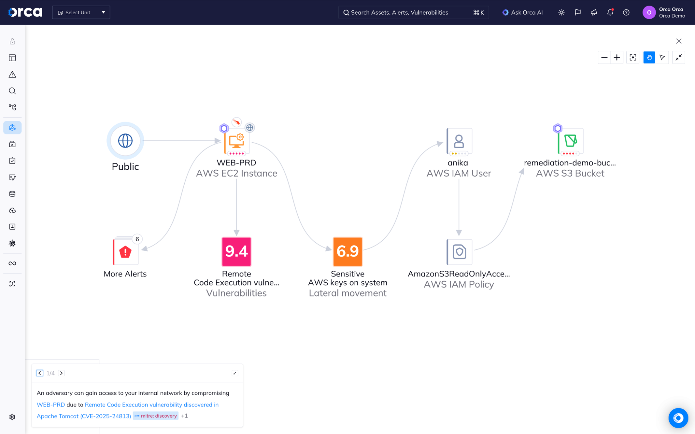
Task: Open the alerts triangle sidebar item
Action: (x=13, y=75)
